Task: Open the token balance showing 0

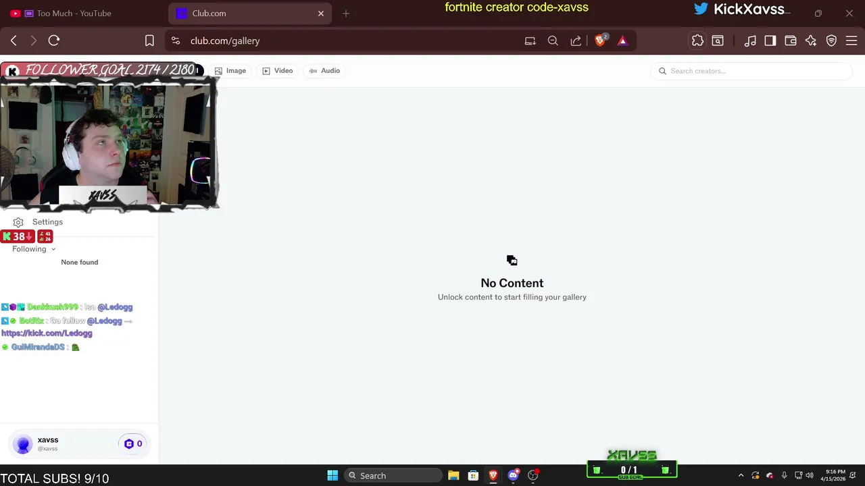Action: 133,443
